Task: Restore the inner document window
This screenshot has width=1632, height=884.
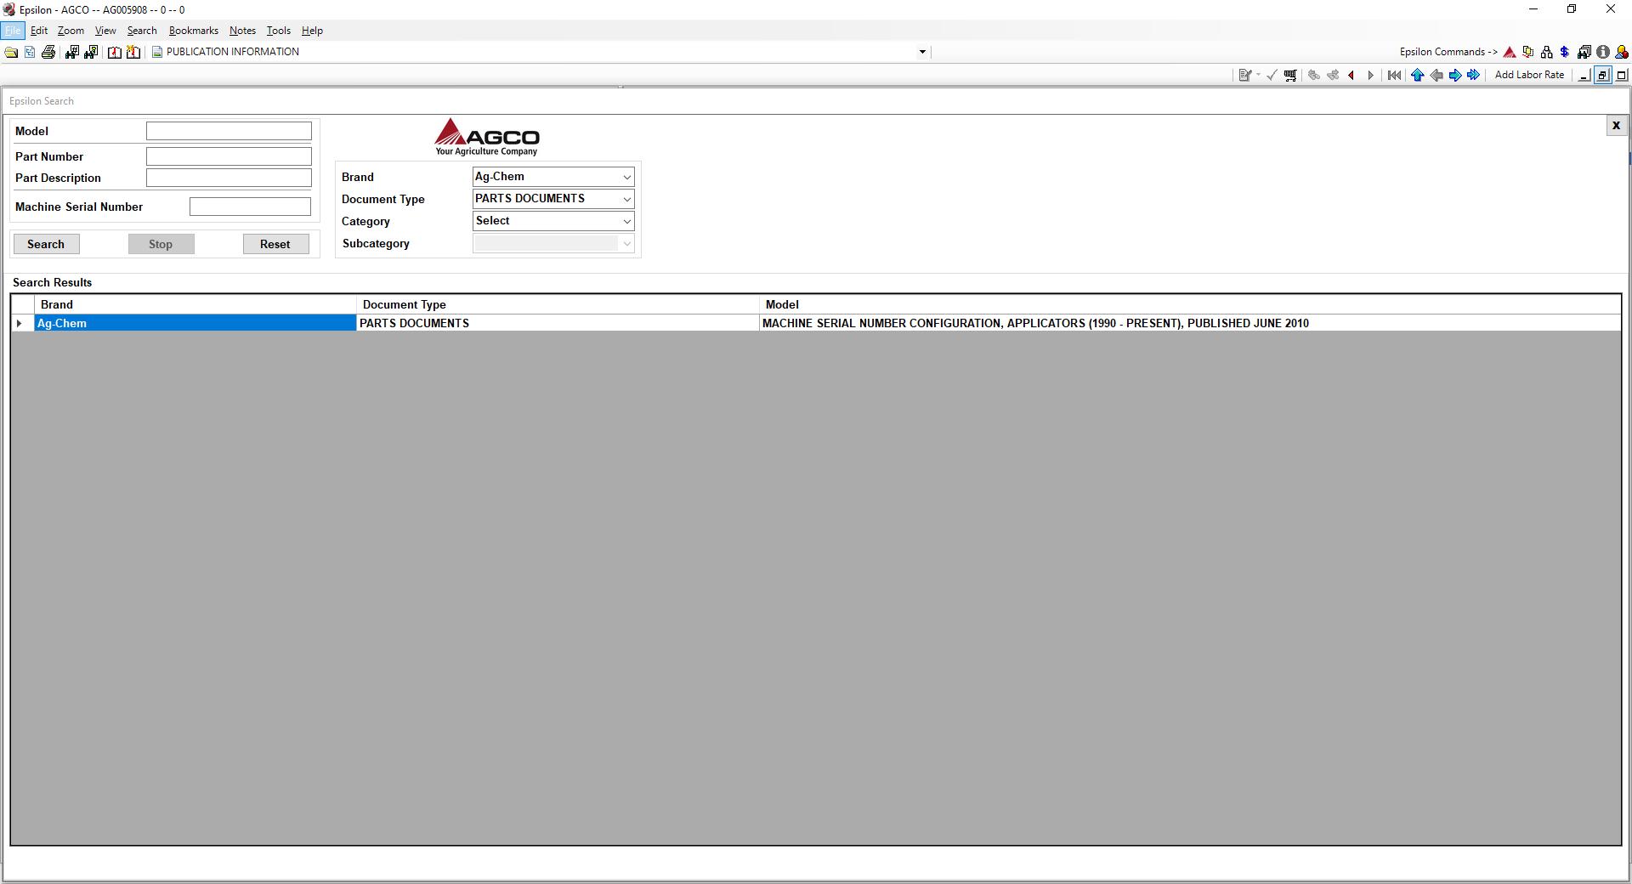Action: pyautogui.click(x=1602, y=75)
